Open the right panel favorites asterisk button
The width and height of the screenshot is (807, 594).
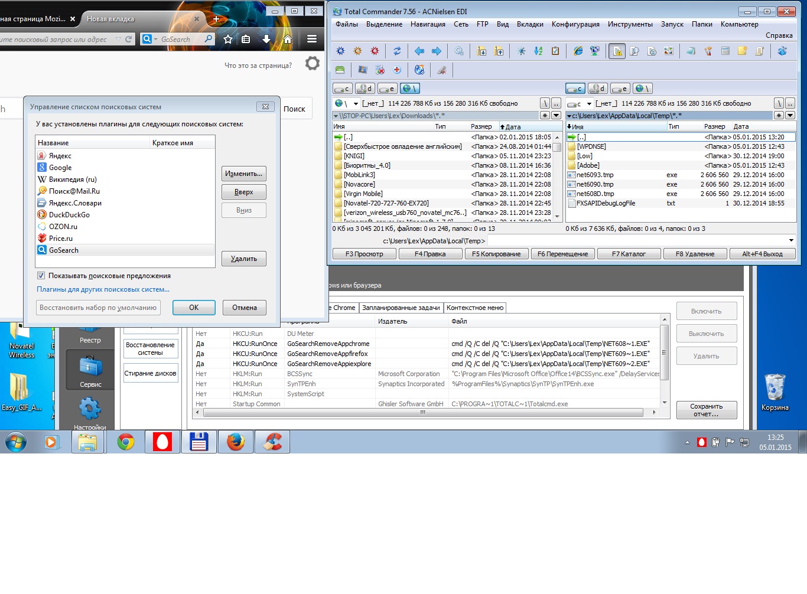779,116
